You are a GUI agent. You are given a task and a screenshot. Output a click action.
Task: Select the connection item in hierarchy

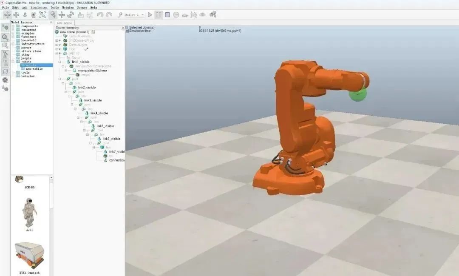[x=117, y=160]
